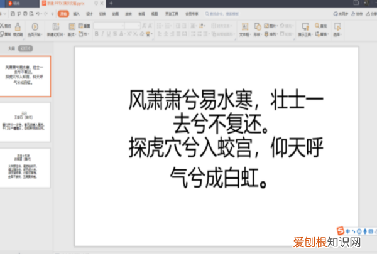Click the clear formatting eraser icon
The image size is (377, 254).
(x=142, y=34)
